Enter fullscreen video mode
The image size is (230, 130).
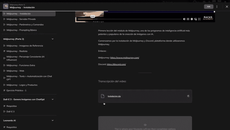[x=199, y=19]
